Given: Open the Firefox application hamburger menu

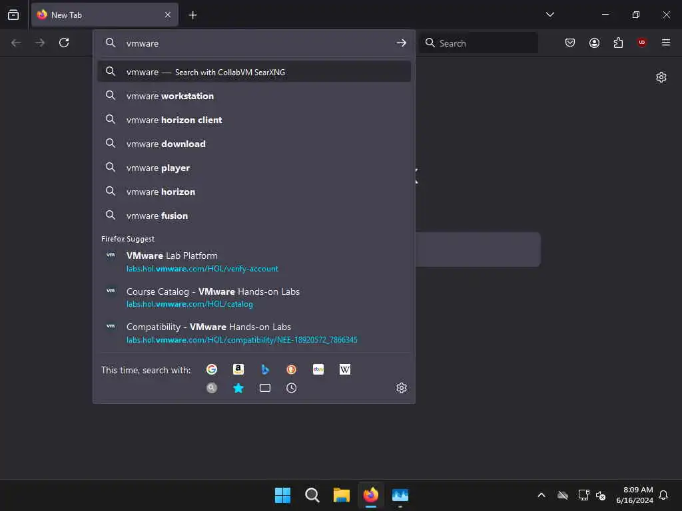Looking at the screenshot, I should click(665, 43).
